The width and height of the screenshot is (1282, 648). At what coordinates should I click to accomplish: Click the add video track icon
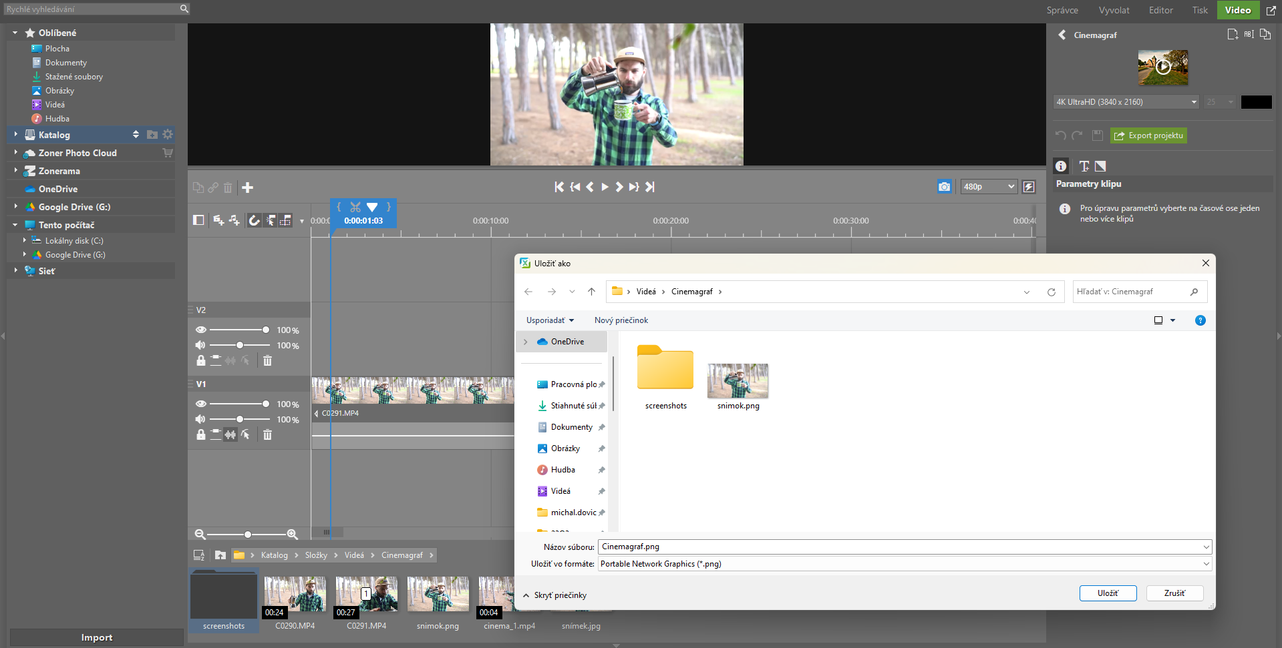218,220
